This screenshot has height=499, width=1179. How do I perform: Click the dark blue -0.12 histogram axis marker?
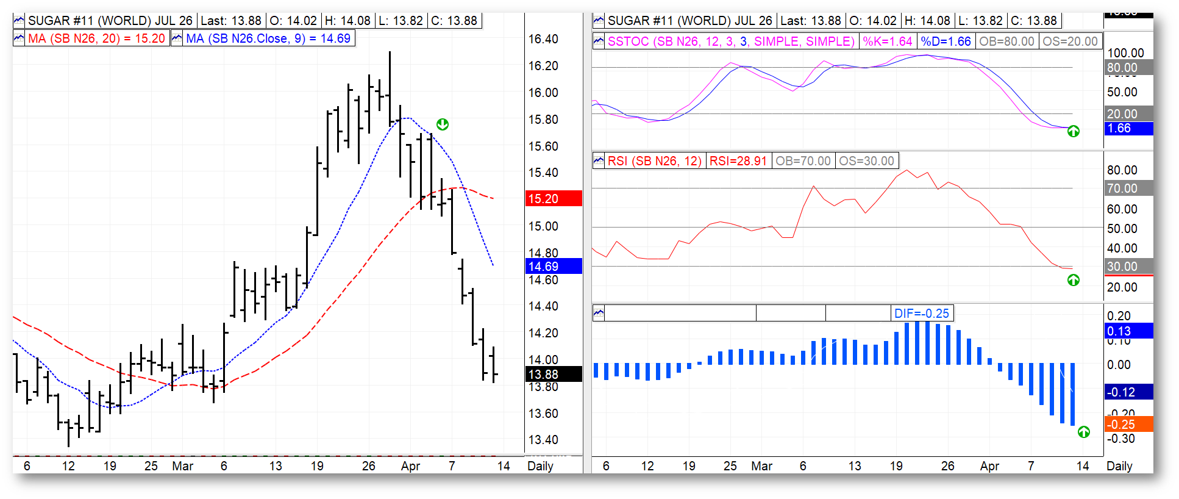pyautogui.click(x=1128, y=392)
